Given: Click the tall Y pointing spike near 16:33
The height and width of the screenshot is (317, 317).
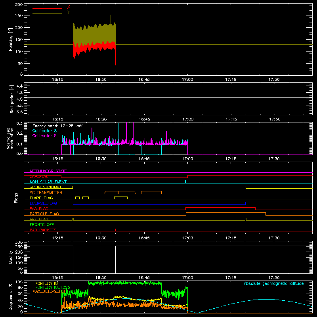Looking at the screenshot, I should 111,19.
